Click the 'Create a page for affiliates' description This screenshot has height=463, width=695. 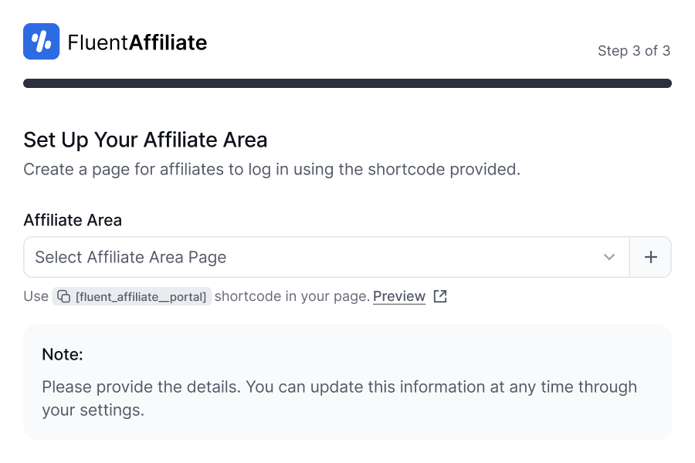[x=272, y=169]
